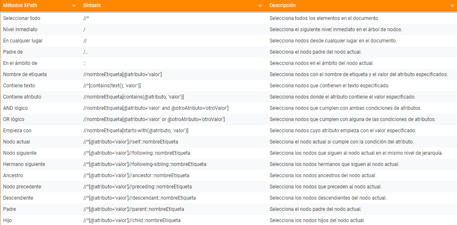Screen dimensions: 457x225
Task: Select the Seleccionar todo row name
Action: pos(22,18)
